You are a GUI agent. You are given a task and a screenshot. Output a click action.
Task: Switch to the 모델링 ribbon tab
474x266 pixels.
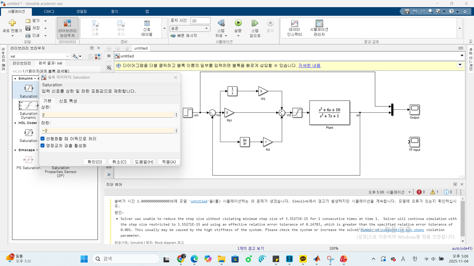[x=81, y=12]
